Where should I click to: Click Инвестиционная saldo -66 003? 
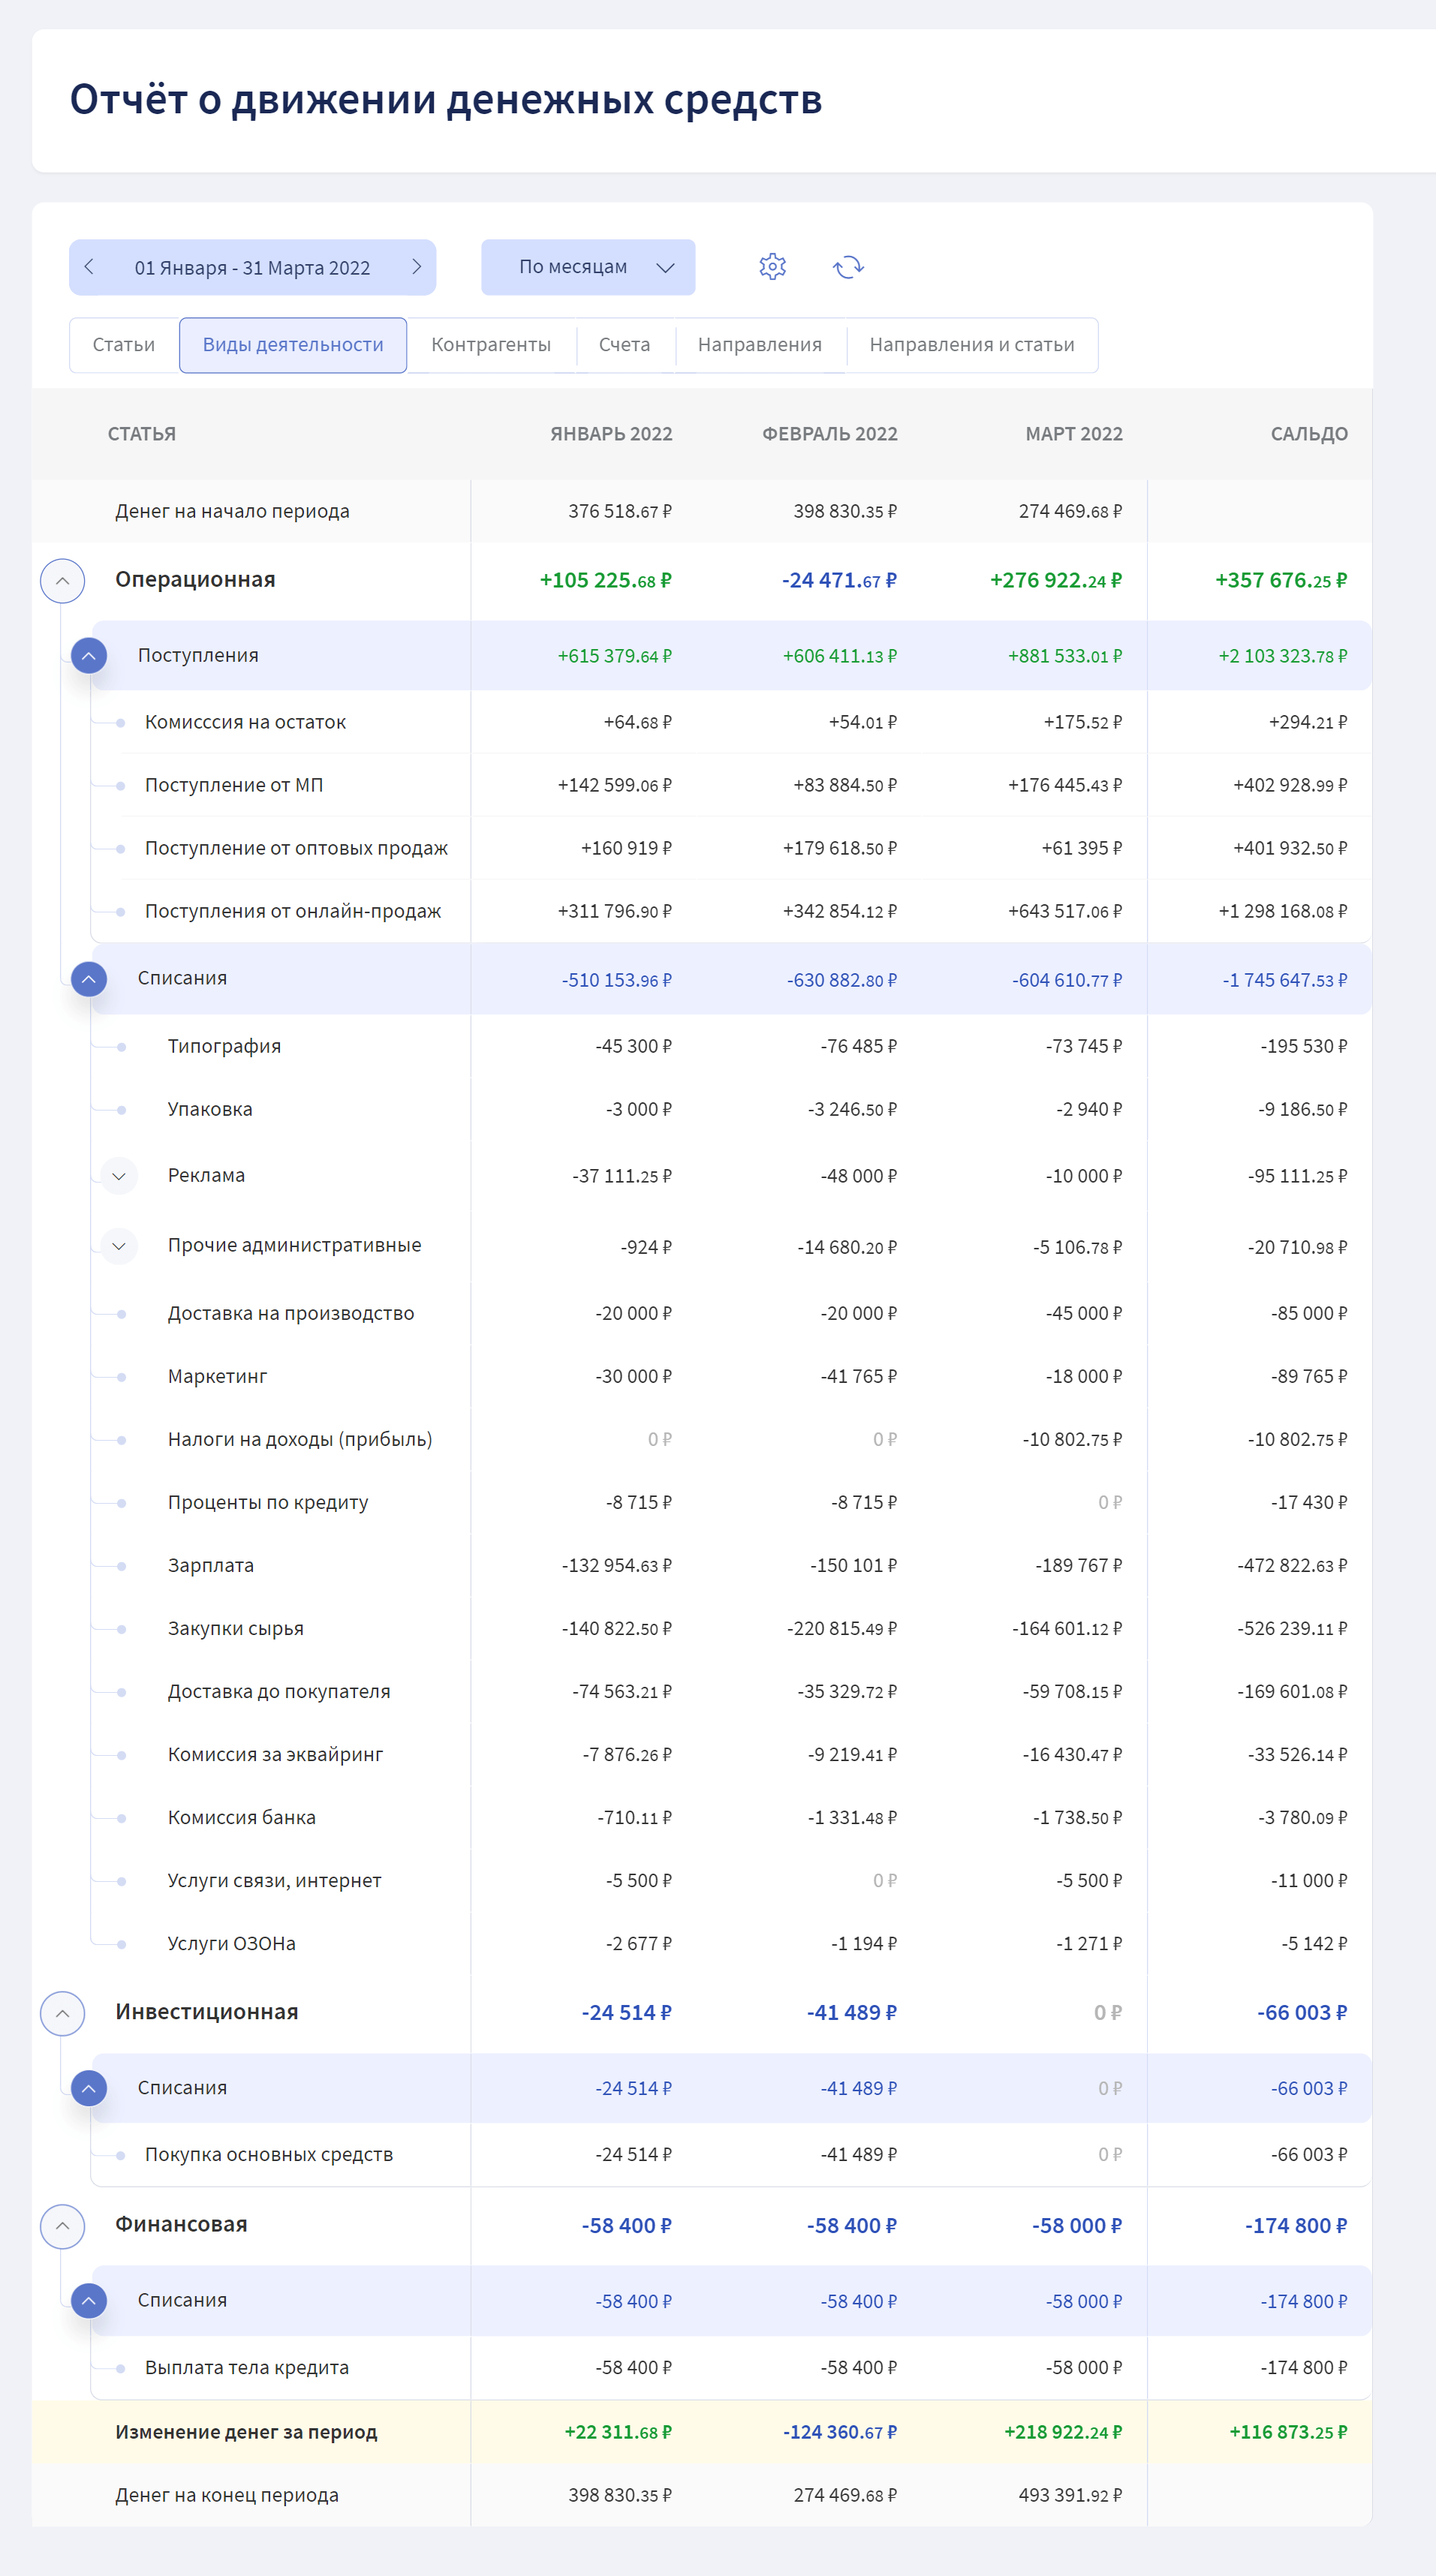point(1302,2013)
